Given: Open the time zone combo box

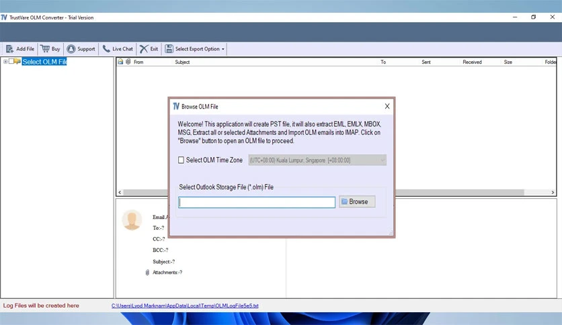Looking at the screenshot, I should tap(317, 160).
